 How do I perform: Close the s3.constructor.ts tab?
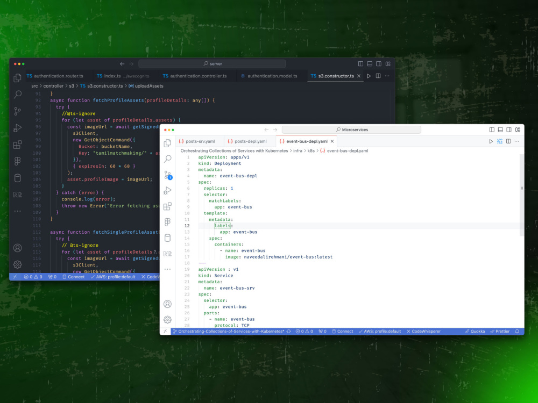point(358,76)
